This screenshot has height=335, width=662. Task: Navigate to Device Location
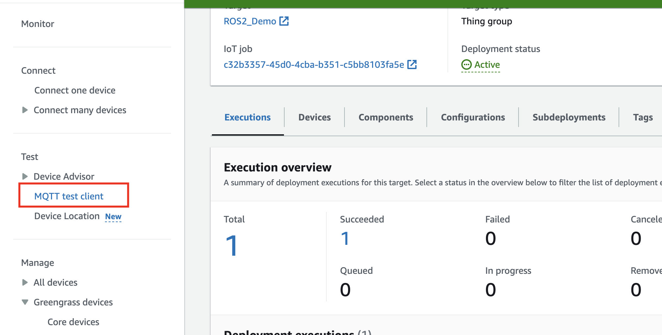pyautogui.click(x=67, y=216)
